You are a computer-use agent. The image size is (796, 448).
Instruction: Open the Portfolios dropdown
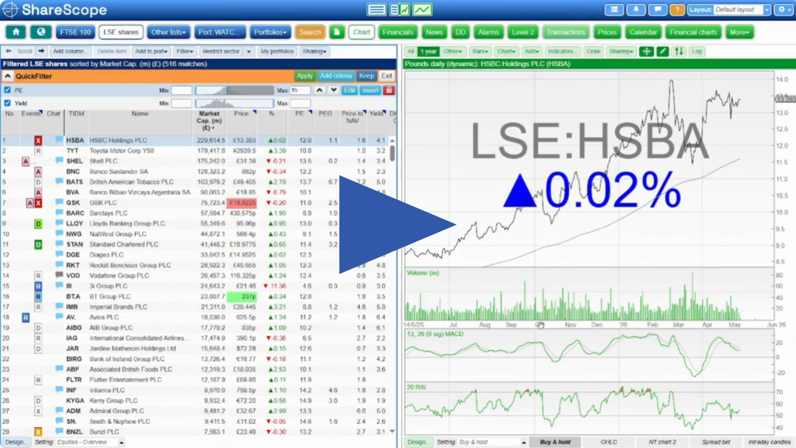click(x=270, y=32)
